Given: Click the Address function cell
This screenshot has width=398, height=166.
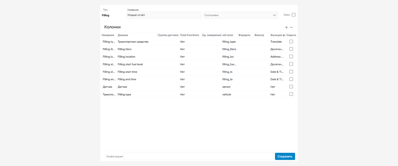Looking at the screenshot, I should tap(277, 56).
